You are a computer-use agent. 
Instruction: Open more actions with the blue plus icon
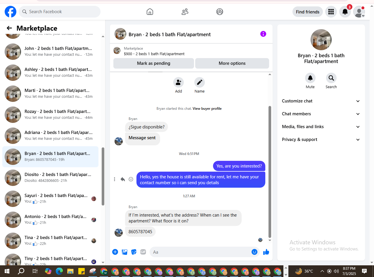click(x=115, y=252)
